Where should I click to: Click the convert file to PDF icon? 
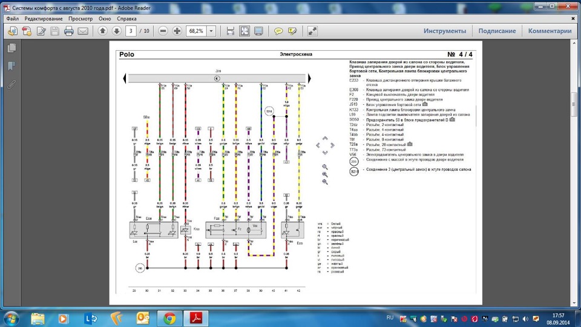[27, 31]
